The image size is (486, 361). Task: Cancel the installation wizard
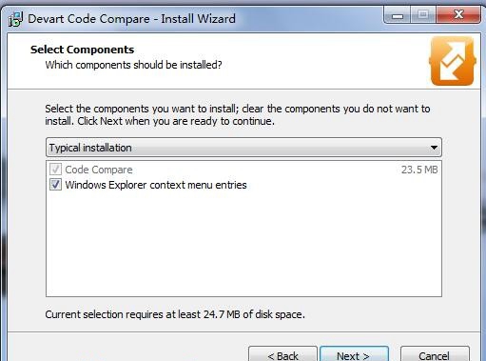[x=435, y=354]
